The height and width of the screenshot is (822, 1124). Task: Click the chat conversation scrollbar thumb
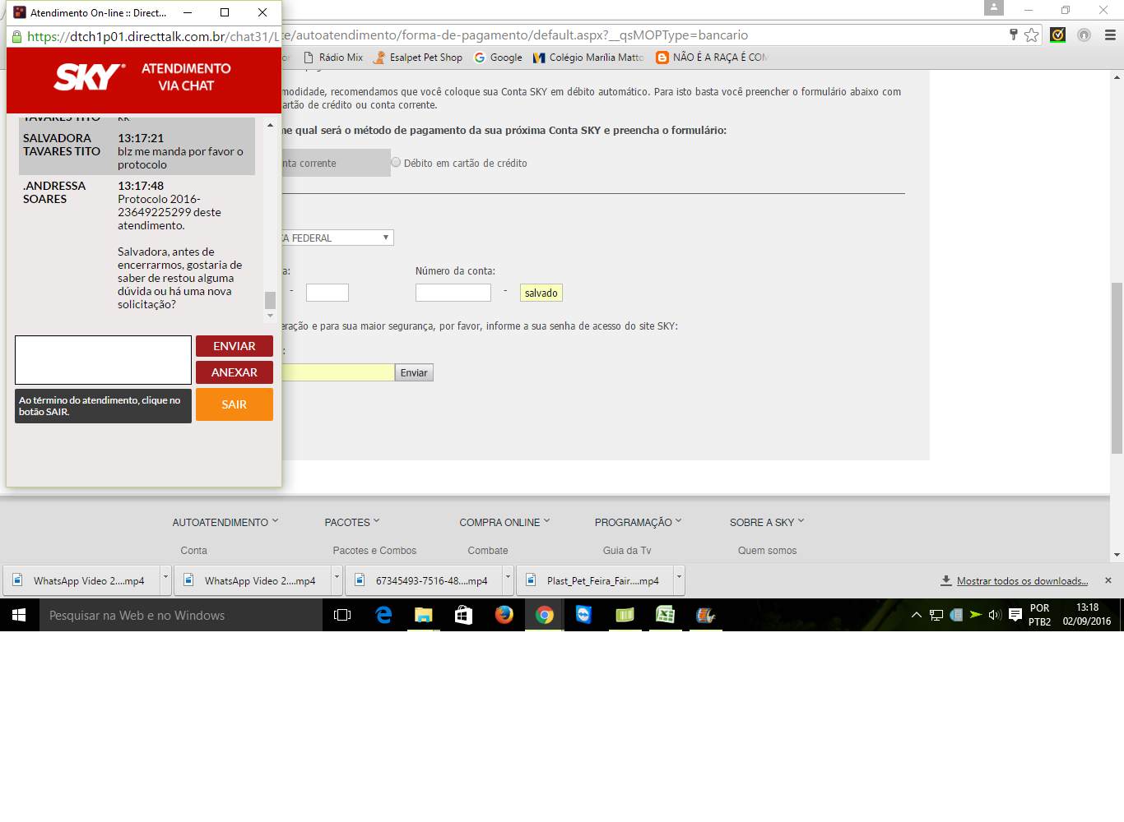click(x=270, y=300)
